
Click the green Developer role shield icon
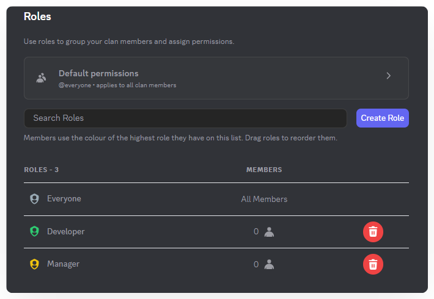coord(34,232)
